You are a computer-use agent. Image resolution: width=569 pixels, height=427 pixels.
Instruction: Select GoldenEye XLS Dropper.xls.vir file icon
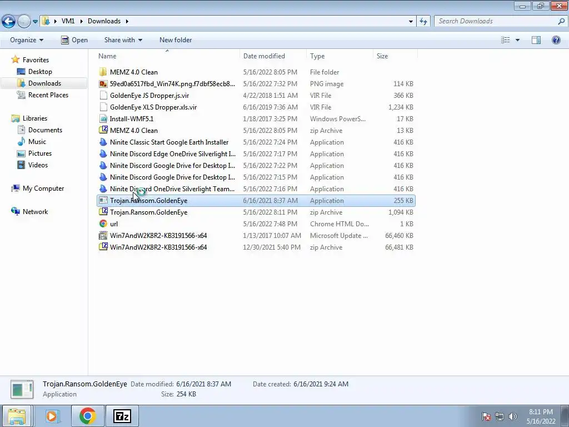(x=103, y=107)
